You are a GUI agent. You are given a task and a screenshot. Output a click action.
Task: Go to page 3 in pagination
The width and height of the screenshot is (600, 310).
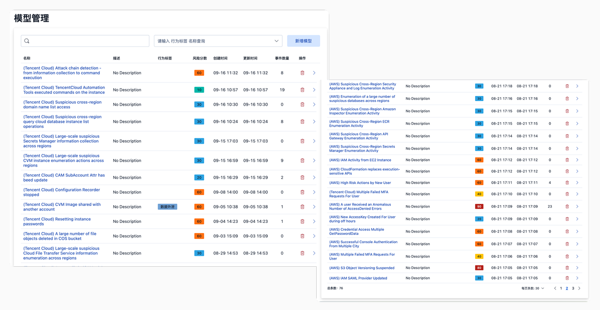[573, 289]
